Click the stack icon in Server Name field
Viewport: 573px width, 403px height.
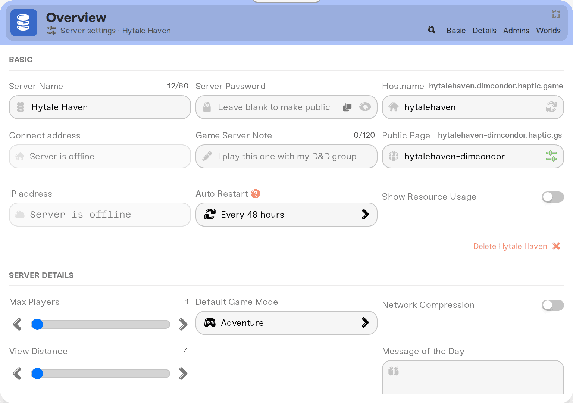click(x=21, y=107)
